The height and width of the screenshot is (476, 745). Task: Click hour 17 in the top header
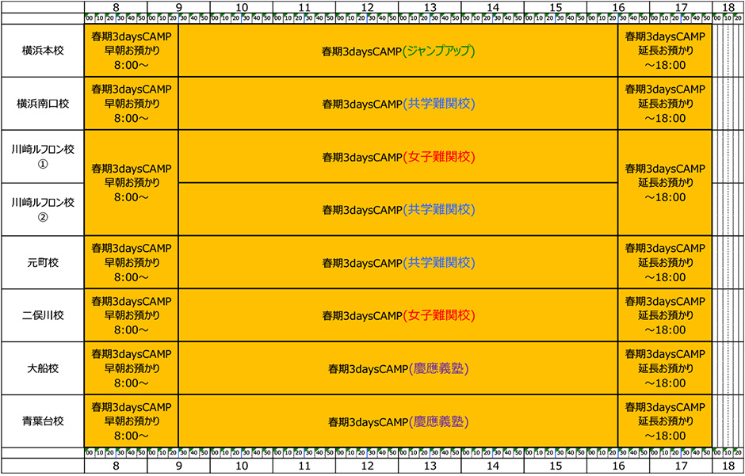[681, 7]
